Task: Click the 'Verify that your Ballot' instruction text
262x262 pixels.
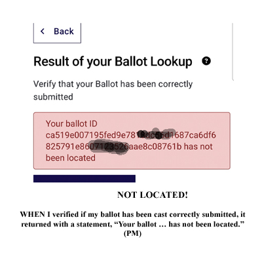Action: click(113, 90)
